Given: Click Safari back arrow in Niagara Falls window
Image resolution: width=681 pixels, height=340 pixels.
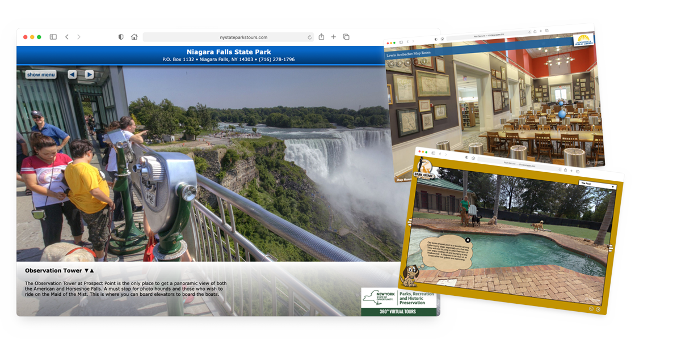Looking at the screenshot, I should 67,37.
